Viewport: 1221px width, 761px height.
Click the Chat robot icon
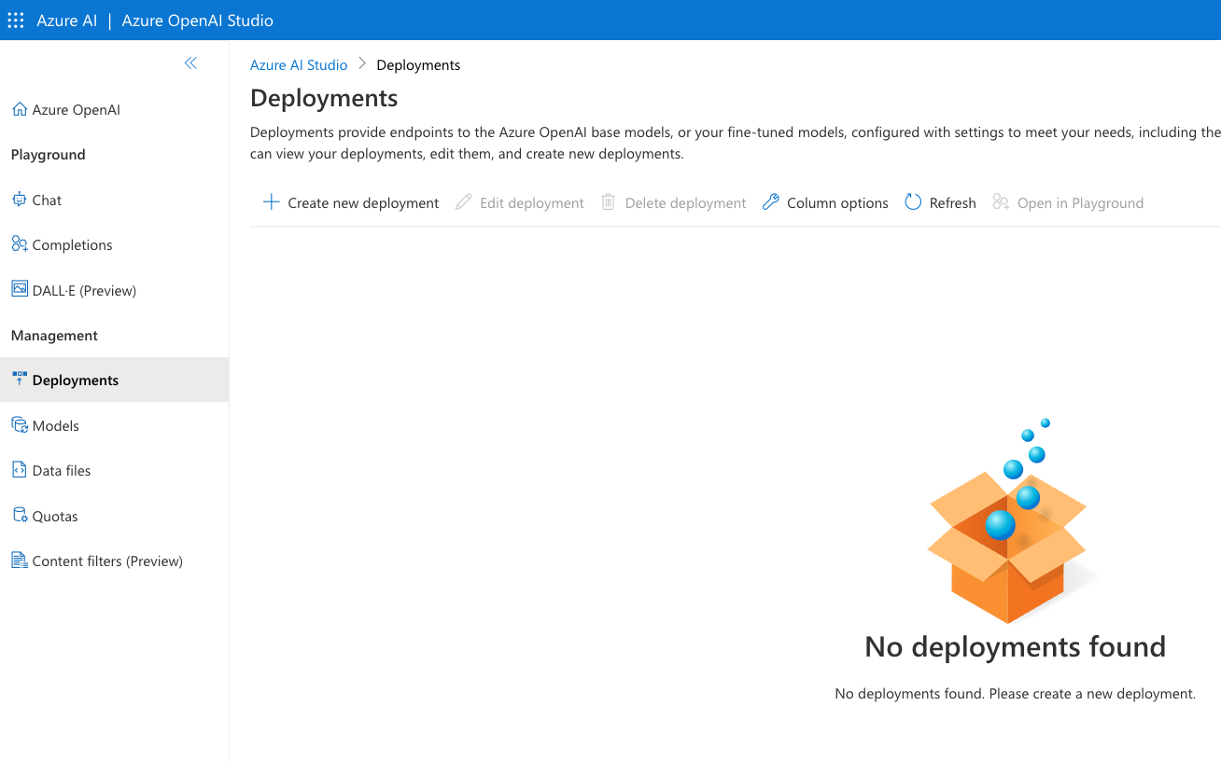tap(20, 200)
